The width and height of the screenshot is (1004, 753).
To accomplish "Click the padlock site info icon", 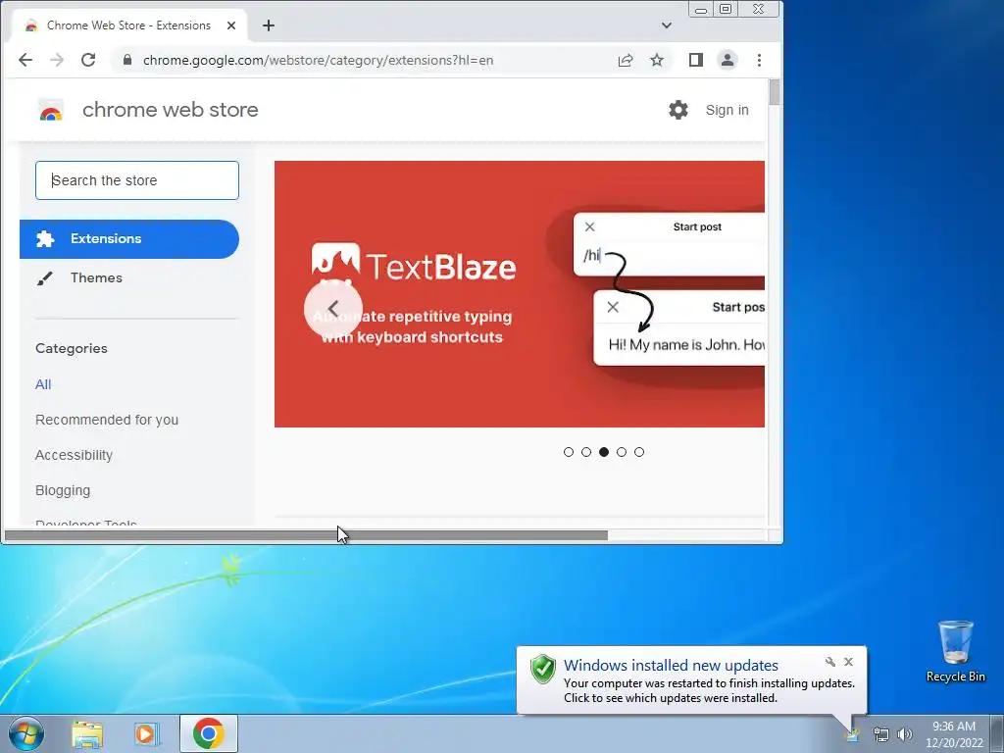I will 127,60.
